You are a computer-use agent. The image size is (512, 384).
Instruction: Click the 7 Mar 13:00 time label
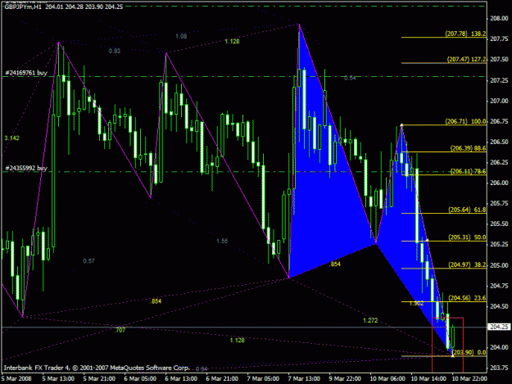tap(304, 378)
